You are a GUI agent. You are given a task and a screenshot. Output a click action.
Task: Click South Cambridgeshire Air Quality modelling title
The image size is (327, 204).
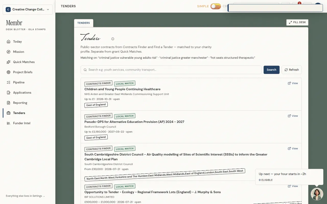point(176,157)
